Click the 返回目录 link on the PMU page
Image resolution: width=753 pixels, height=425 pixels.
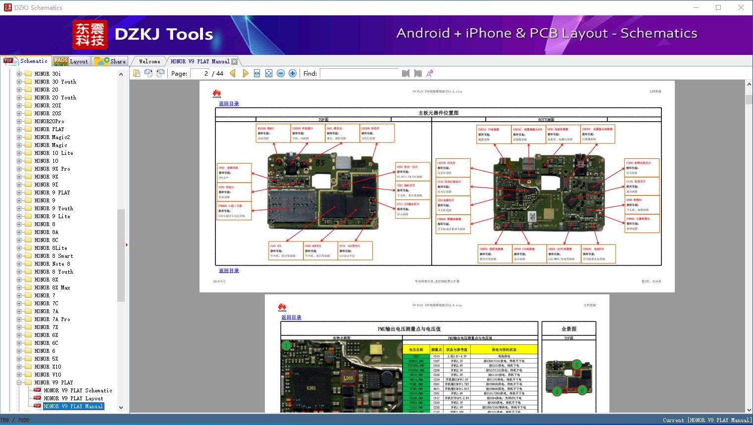(x=291, y=318)
